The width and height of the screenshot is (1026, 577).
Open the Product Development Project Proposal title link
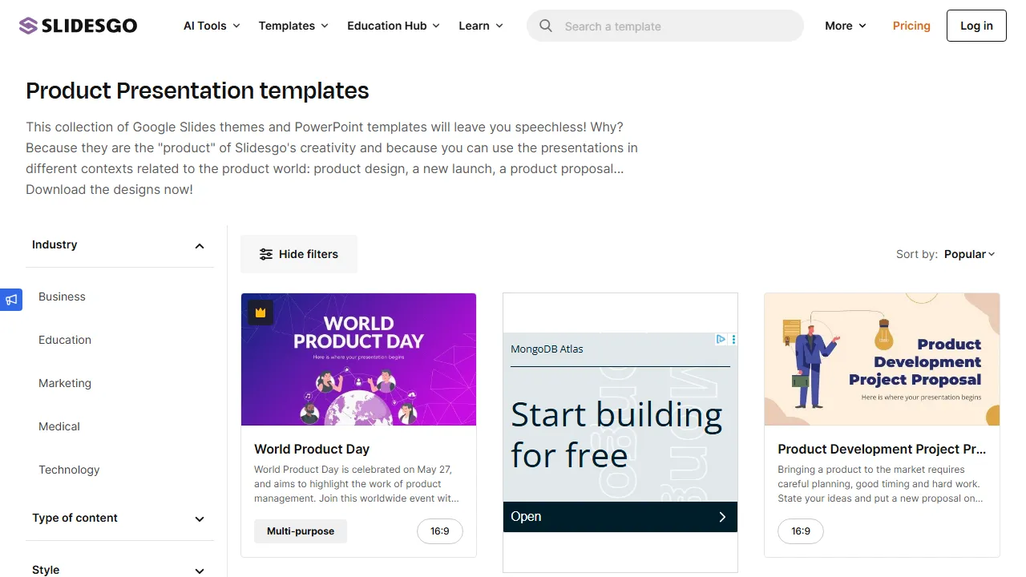882,450
